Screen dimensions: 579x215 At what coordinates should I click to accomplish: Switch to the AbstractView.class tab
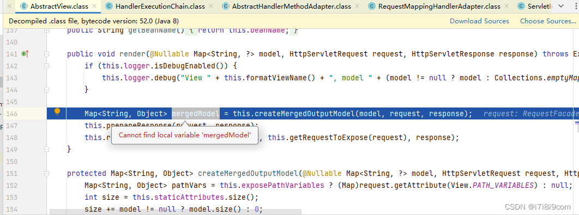click(59, 7)
